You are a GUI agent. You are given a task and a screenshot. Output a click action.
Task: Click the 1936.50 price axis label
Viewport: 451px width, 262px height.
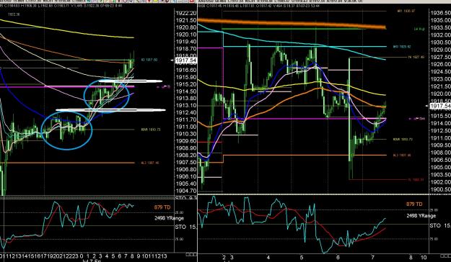[x=440, y=13]
